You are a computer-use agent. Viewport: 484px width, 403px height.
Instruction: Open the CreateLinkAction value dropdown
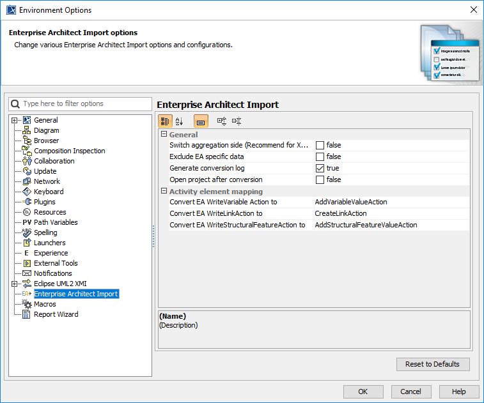point(391,213)
